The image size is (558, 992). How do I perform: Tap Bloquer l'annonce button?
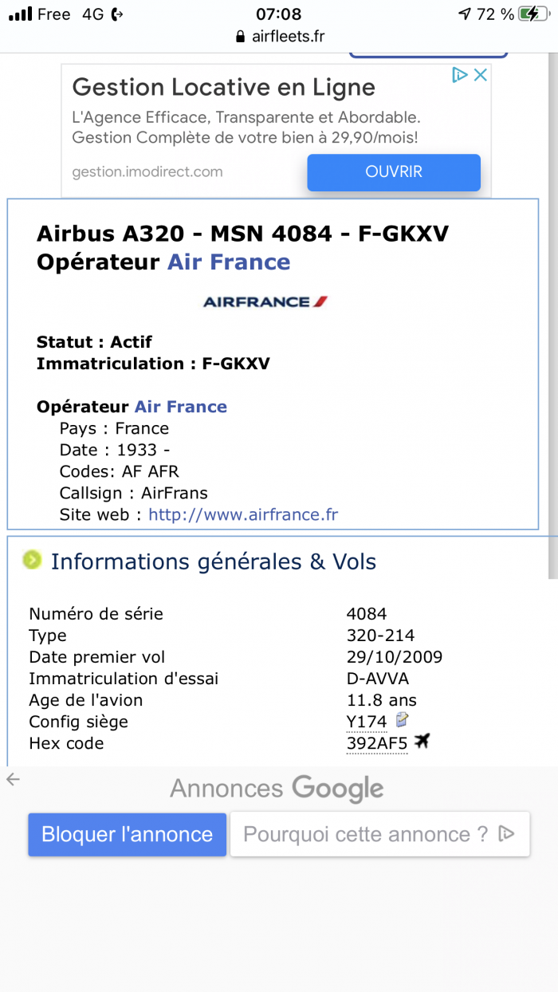click(128, 835)
